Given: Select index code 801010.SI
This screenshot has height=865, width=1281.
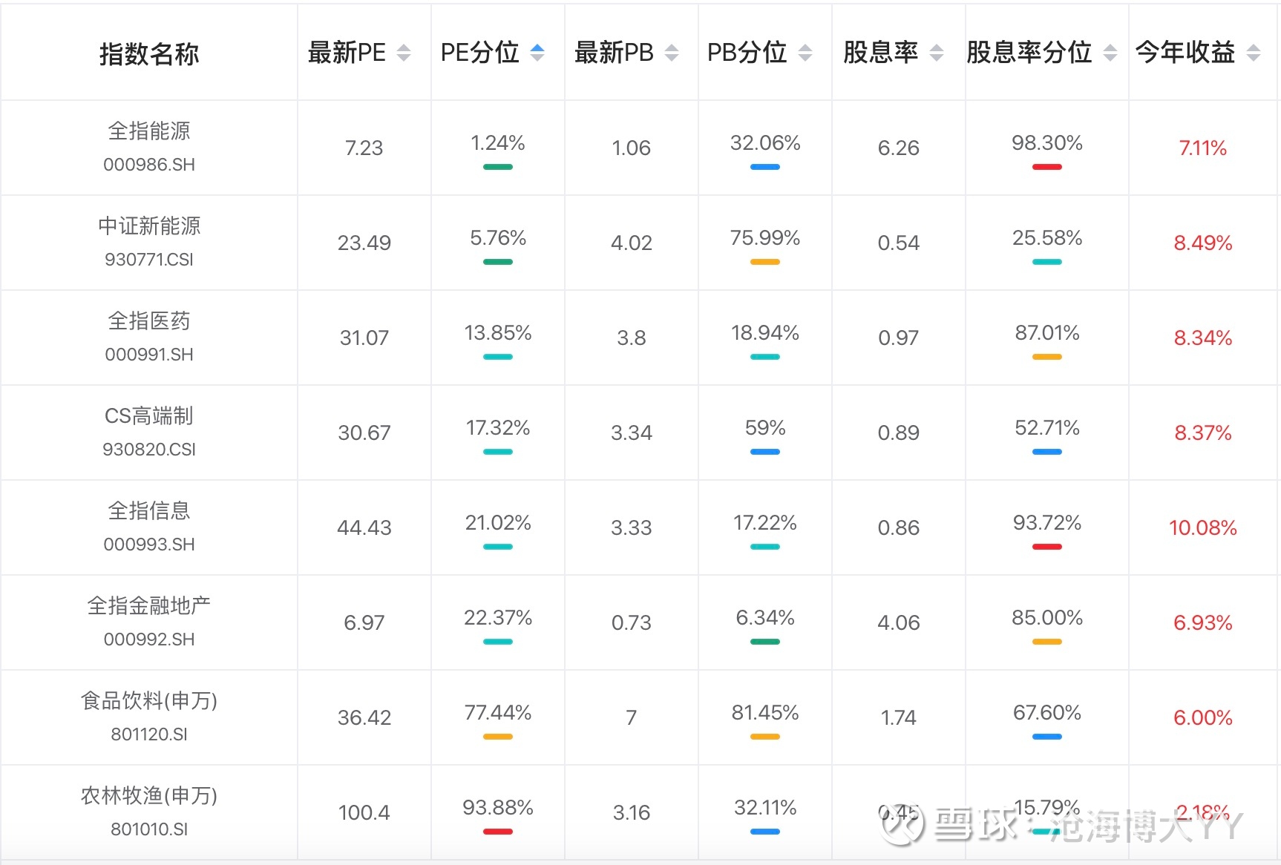Looking at the screenshot, I should 149,829.
